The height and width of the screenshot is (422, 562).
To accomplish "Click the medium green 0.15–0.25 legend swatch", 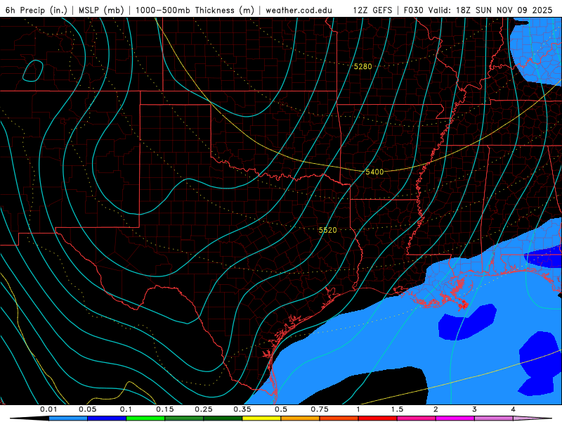I will [184, 418].
